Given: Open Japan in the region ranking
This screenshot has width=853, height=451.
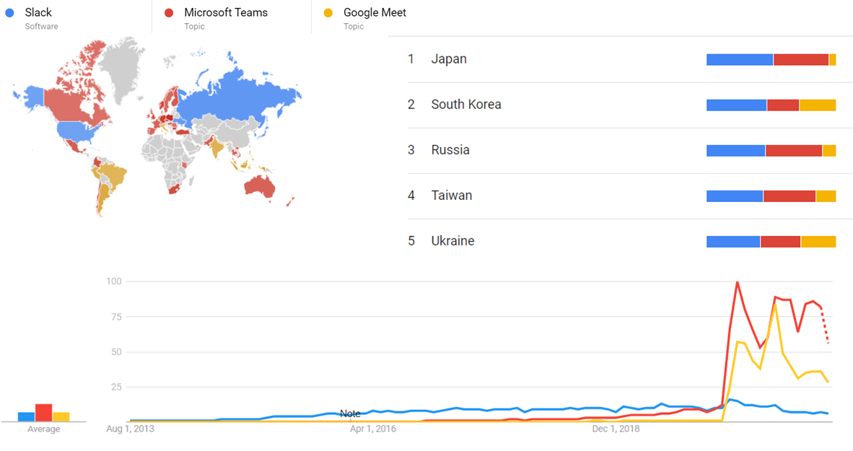Looking at the screenshot, I should point(449,59).
